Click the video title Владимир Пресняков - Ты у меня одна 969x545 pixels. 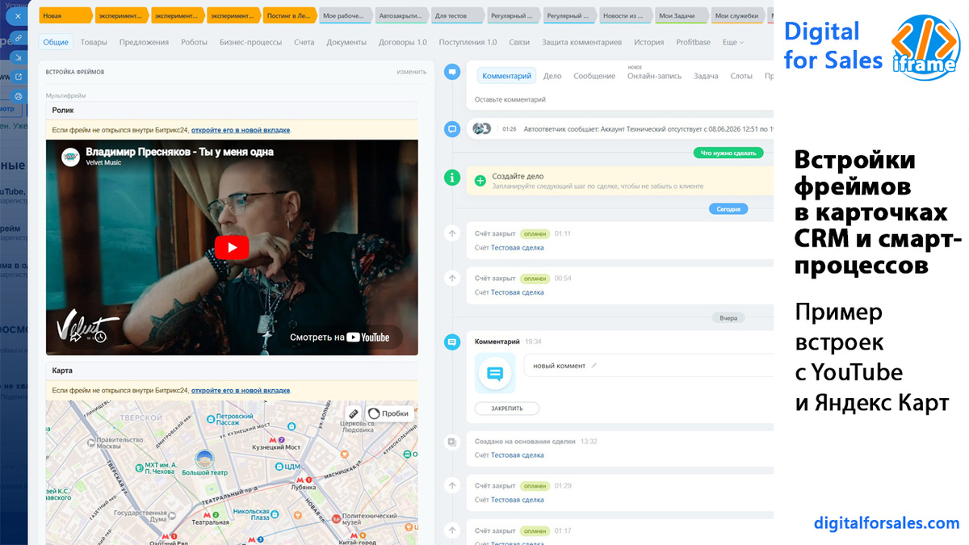point(179,151)
